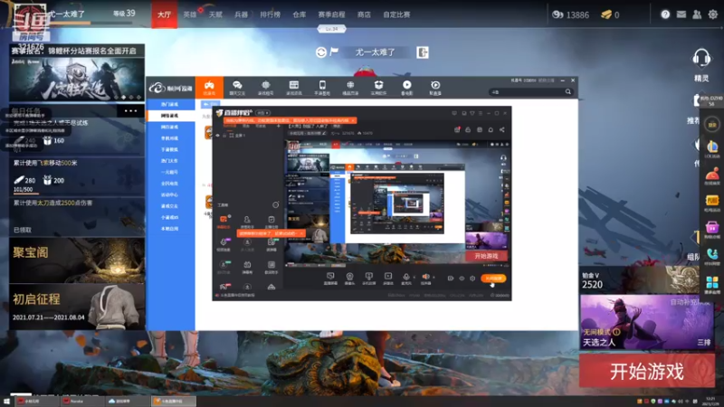724x407 pixels.
Task: Open the Windows Start button
Action: pos(6,402)
